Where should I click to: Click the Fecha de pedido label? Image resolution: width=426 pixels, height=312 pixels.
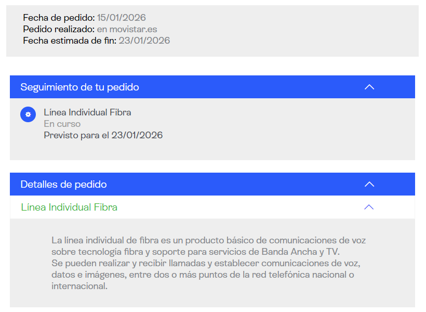click(x=59, y=18)
